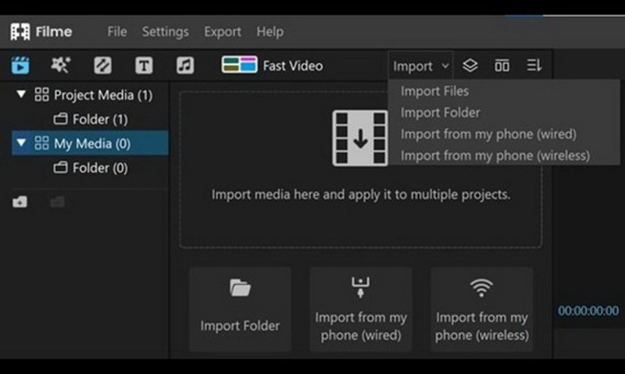The height and width of the screenshot is (374, 625).
Task: Select the Media library clapperboard tab
Action: click(20, 66)
